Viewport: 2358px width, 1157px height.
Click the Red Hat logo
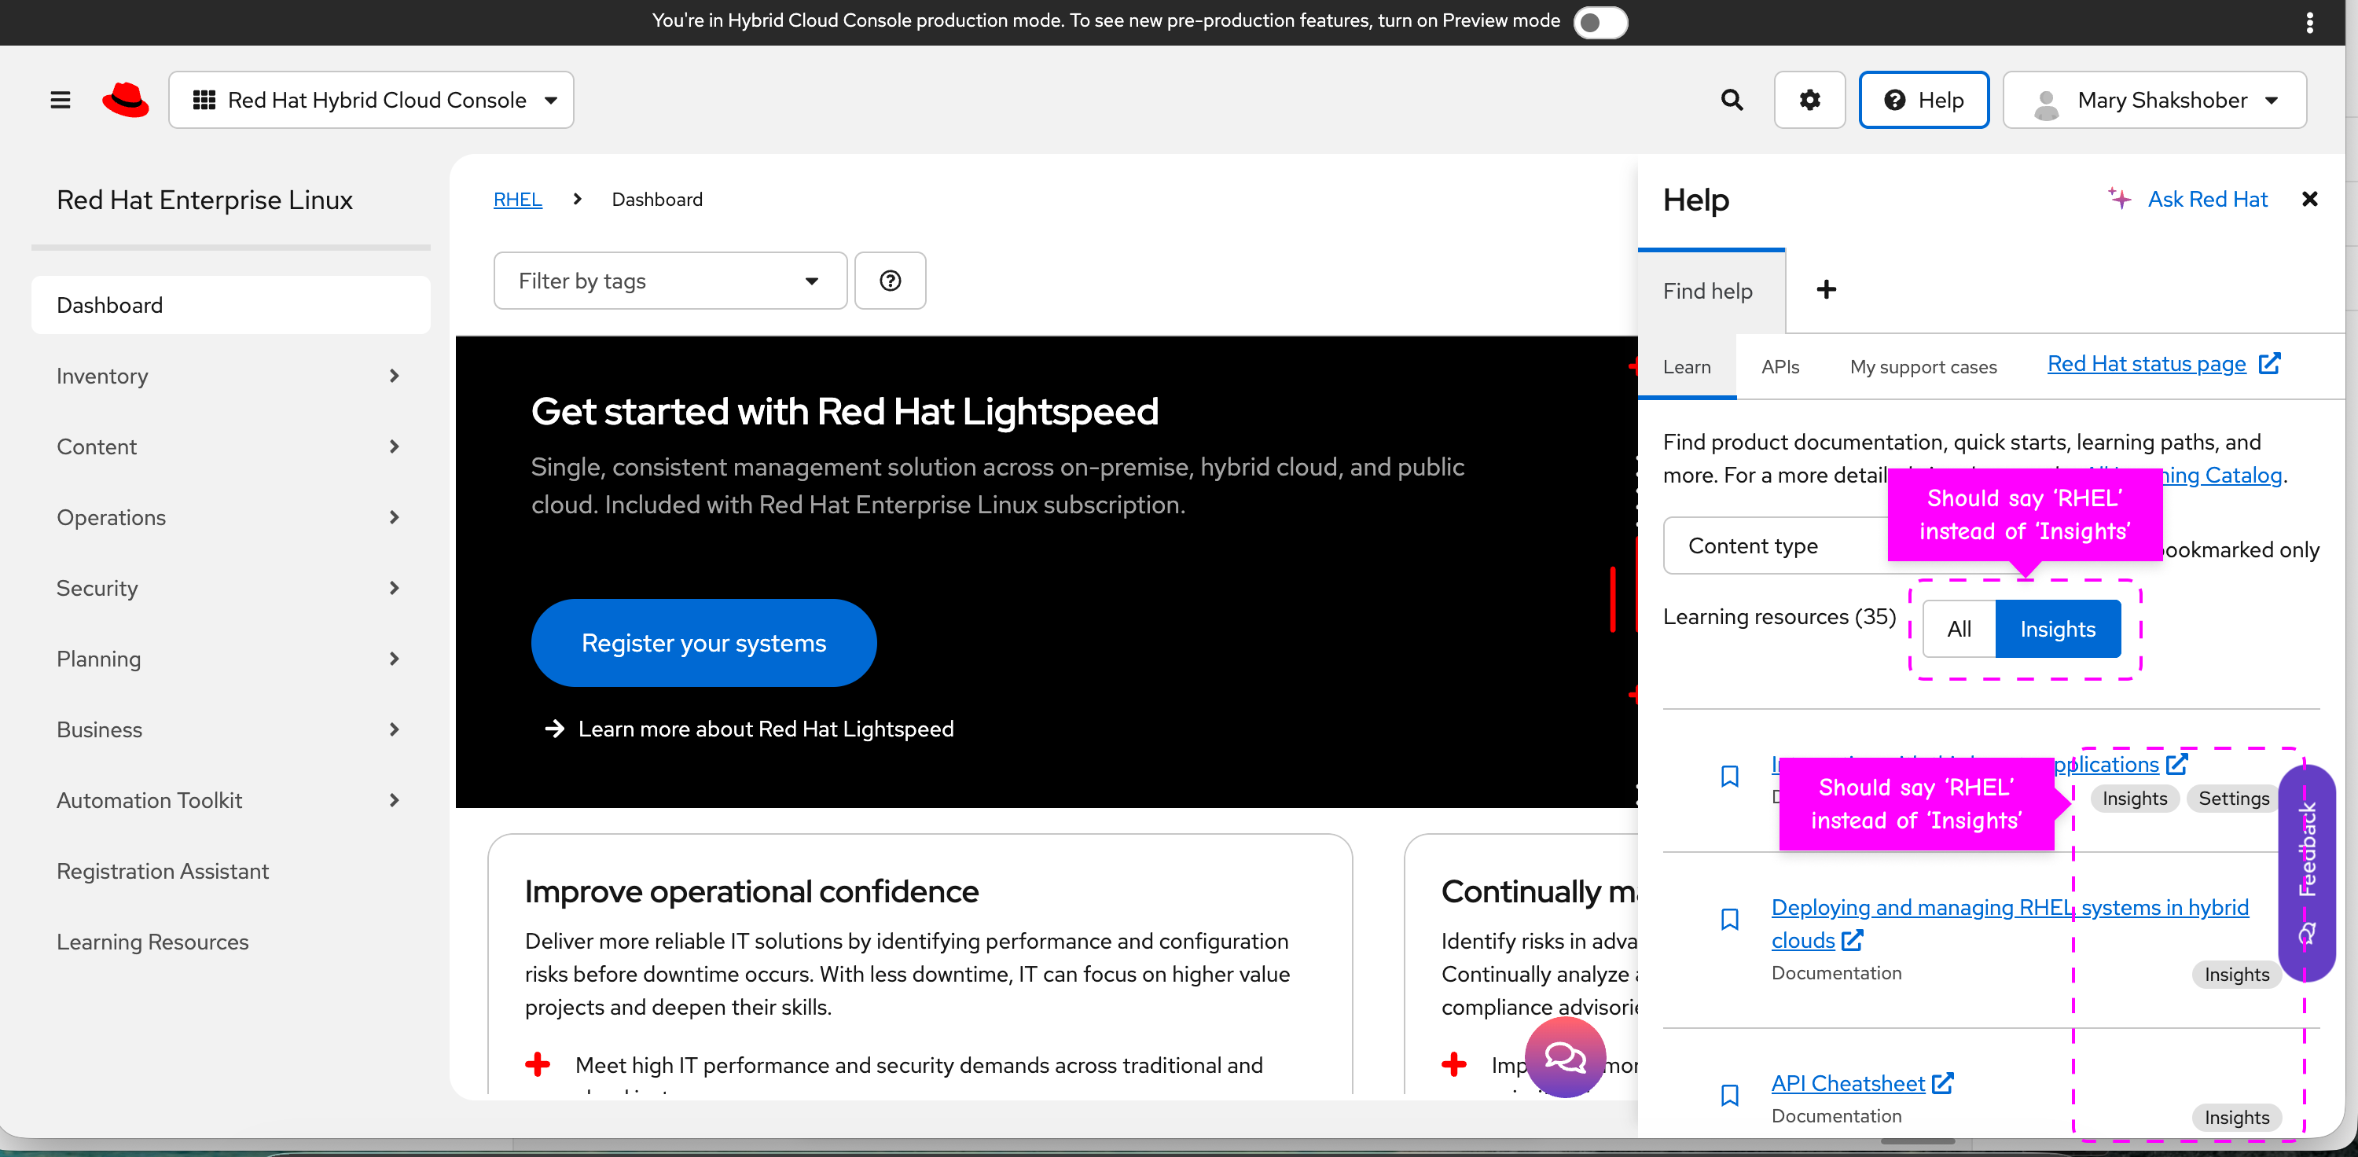pos(126,100)
